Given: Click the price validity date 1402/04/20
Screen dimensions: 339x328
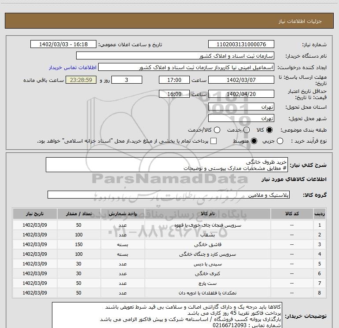Looking at the screenshot, I should [x=241, y=94].
